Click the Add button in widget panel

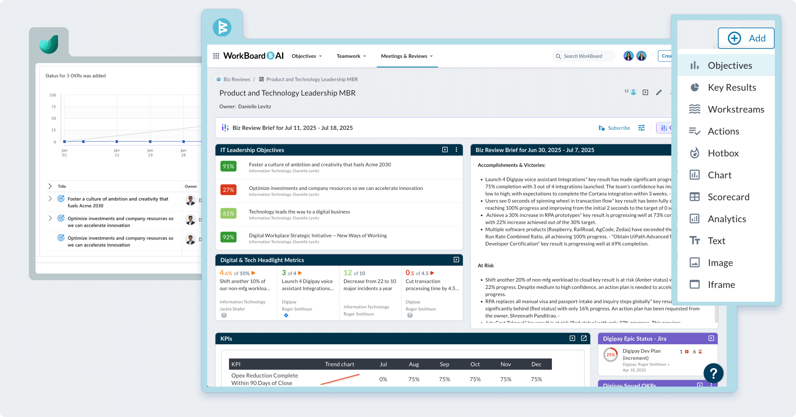(x=746, y=38)
